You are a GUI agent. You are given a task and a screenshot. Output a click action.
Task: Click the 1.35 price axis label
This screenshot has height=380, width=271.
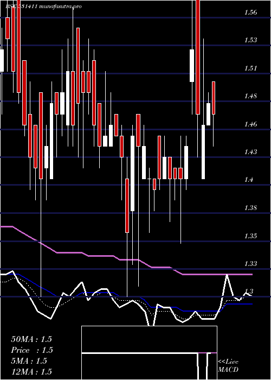[250, 236]
